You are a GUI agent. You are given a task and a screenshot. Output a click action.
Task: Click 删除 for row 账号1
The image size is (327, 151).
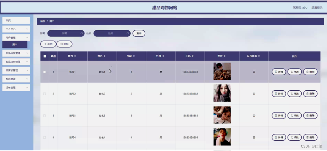point(310,72)
